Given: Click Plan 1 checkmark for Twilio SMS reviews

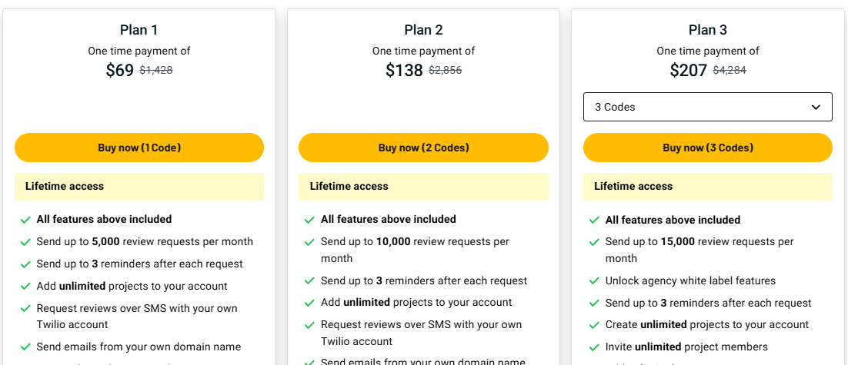Looking at the screenshot, I should click(x=25, y=309).
